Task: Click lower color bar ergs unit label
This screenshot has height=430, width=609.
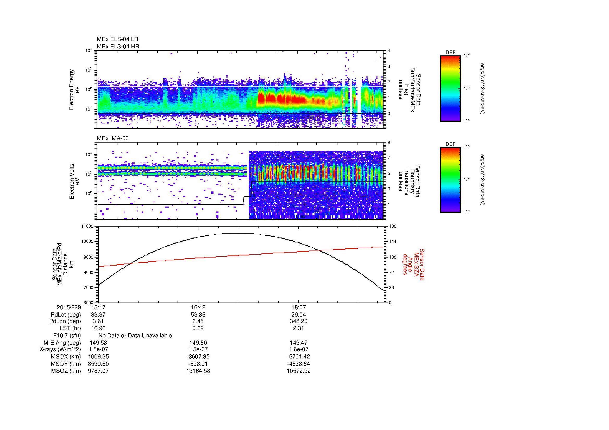Action: [x=482, y=180]
